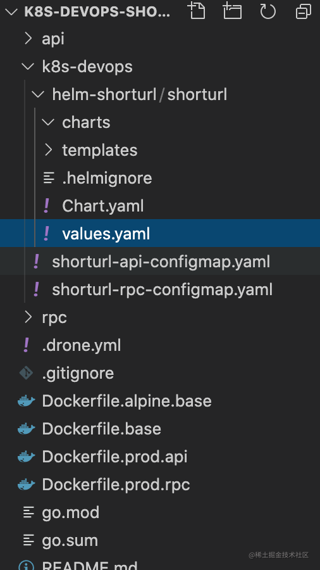Click the git icon beside .gitignore
Screen dimensions: 320x570
click(x=27, y=373)
